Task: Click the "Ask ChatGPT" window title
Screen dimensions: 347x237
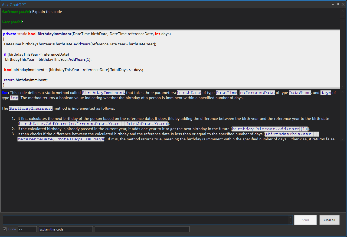Action: click(14, 5)
